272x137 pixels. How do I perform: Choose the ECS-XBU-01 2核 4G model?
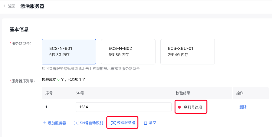[188, 52]
